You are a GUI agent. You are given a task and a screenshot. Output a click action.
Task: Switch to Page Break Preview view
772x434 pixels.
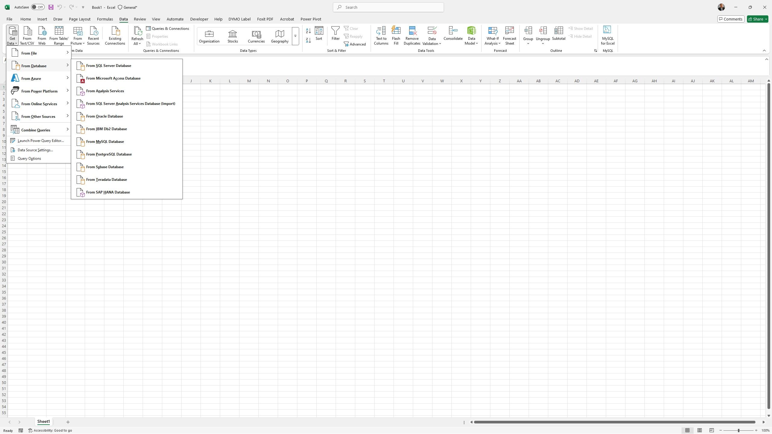coord(712,430)
